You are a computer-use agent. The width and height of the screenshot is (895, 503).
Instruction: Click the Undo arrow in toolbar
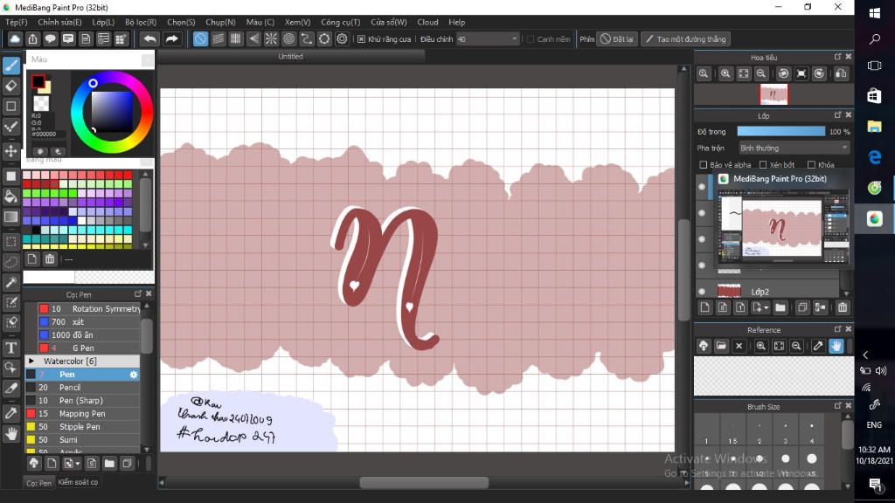[149, 38]
